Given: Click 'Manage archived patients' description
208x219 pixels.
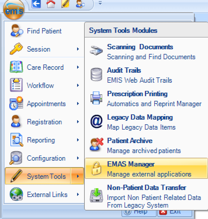Looking at the screenshot, I should click(144, 151).
